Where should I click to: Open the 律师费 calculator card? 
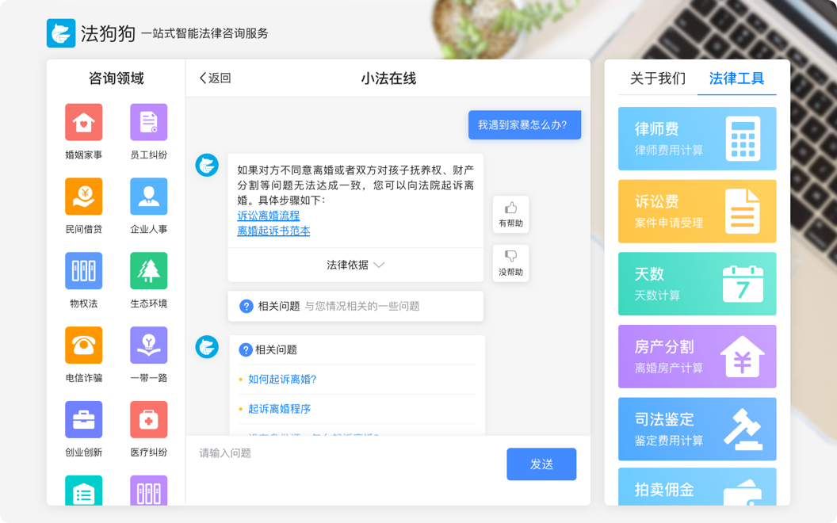point(697,139)
